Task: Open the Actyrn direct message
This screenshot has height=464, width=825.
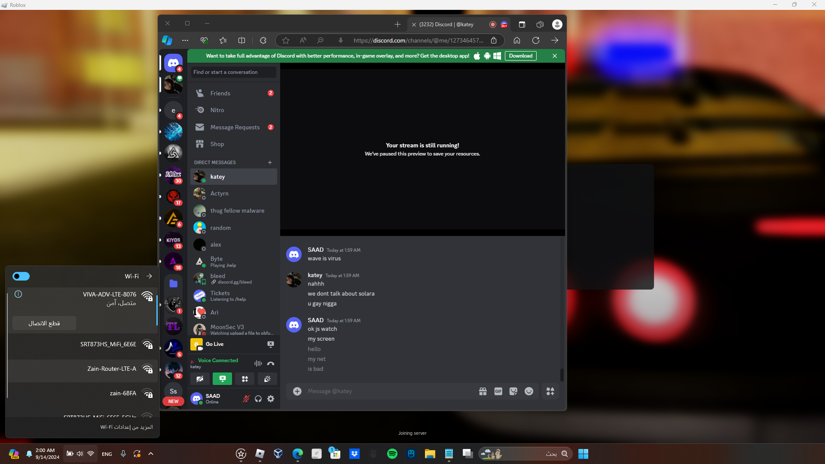Action: coord(234,194)
